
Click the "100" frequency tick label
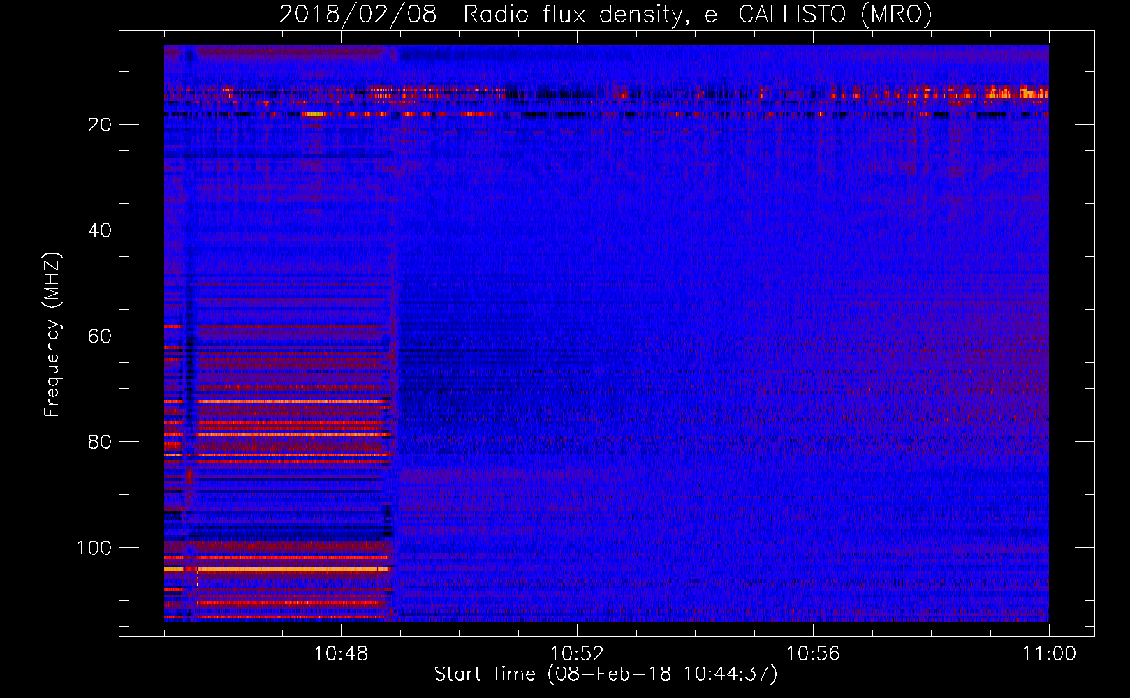coord(94,548)
